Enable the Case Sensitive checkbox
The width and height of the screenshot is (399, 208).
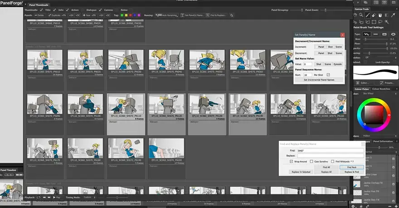[311, 161]
